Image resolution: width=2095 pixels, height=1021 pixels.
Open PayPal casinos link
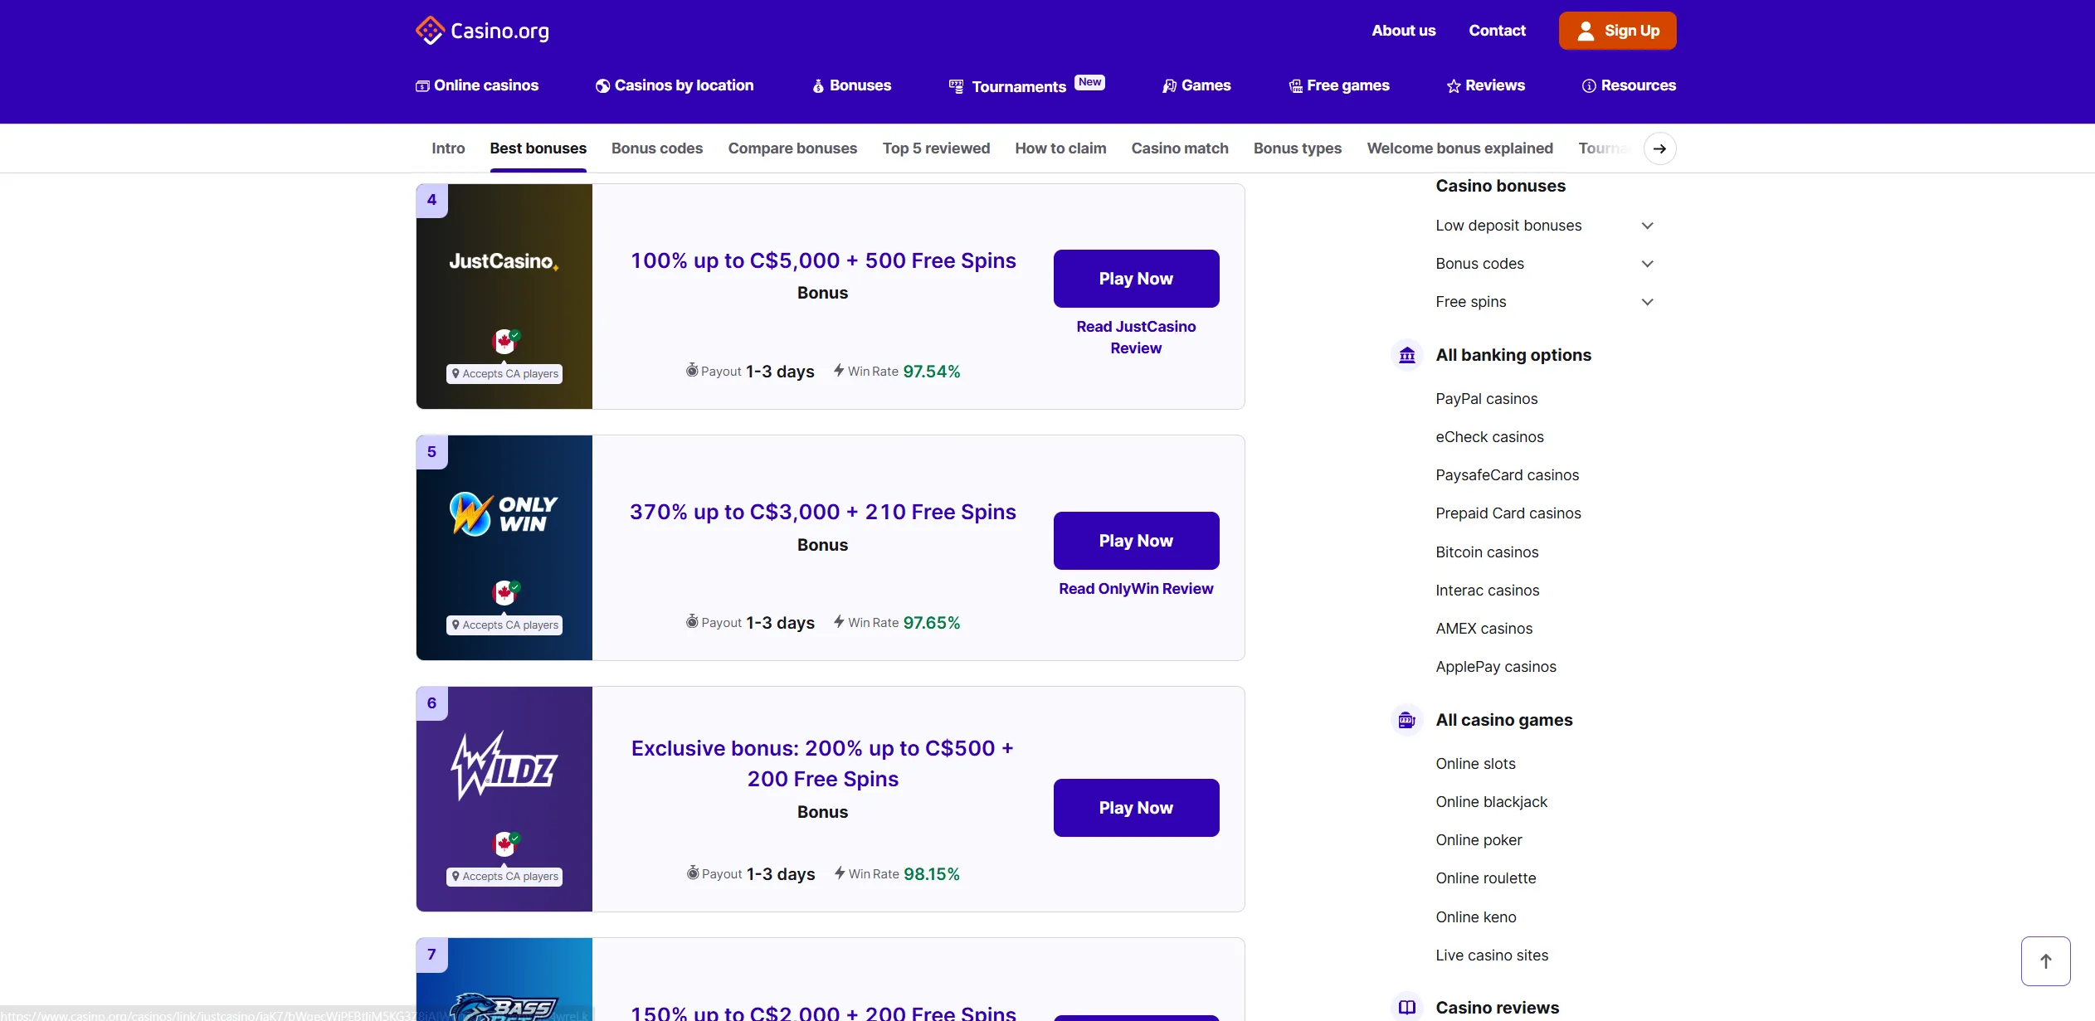pos(1486,399)
